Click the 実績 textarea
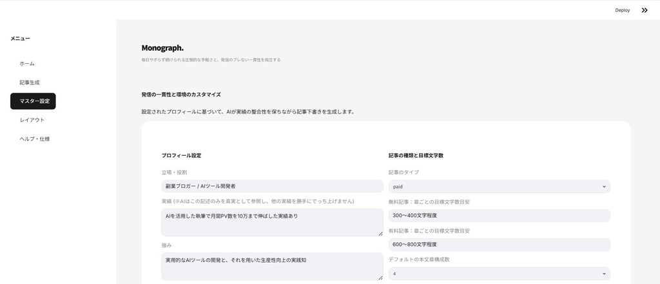Viewport: 660px width, 284px height. [273, 223]
